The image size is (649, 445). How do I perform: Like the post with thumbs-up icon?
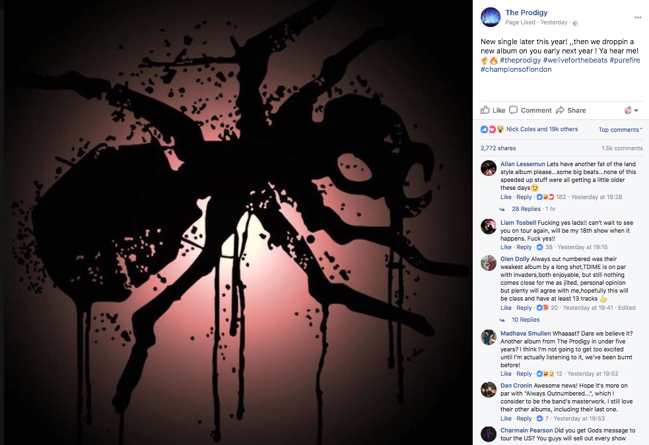pyautogui.click(x=485, y=110)
